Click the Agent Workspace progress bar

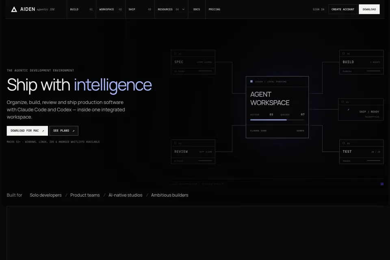click(x=277, y=120)
